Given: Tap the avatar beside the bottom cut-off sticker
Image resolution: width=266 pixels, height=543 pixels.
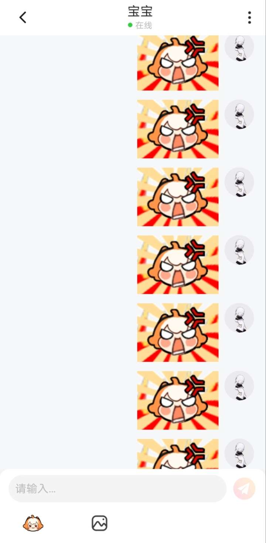Looking at the screenshot, I should (x=239, y=454).
